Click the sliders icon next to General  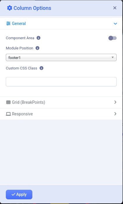point(8,24)
